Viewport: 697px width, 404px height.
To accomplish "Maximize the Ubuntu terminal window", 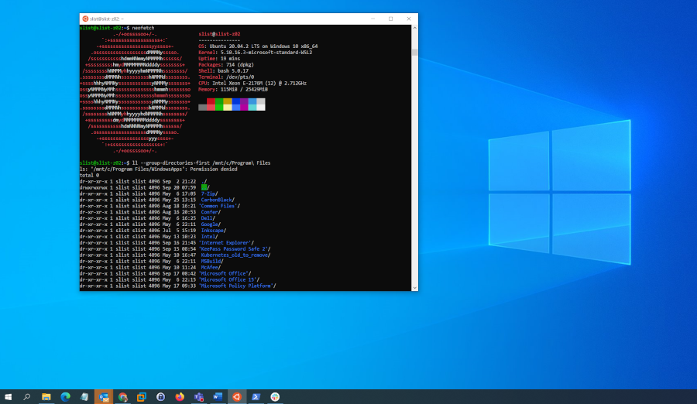I will [390, 19].
